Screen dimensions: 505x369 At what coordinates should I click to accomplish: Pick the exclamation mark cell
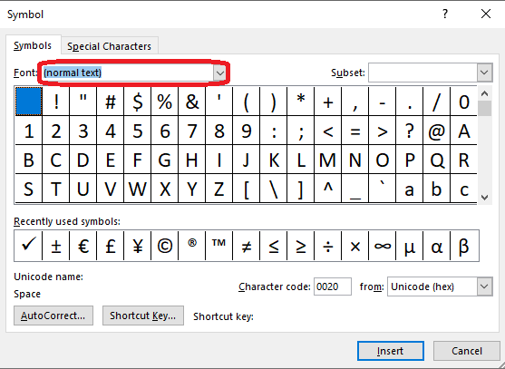56,102
